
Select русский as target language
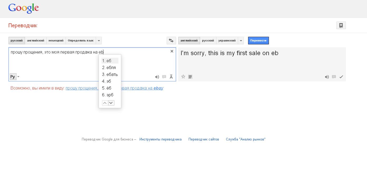208,40
